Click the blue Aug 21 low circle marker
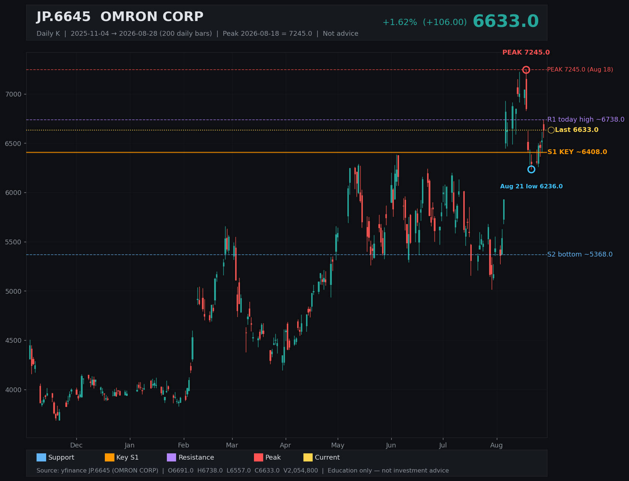Screen dimensions: 629x481 pos(531,169)
